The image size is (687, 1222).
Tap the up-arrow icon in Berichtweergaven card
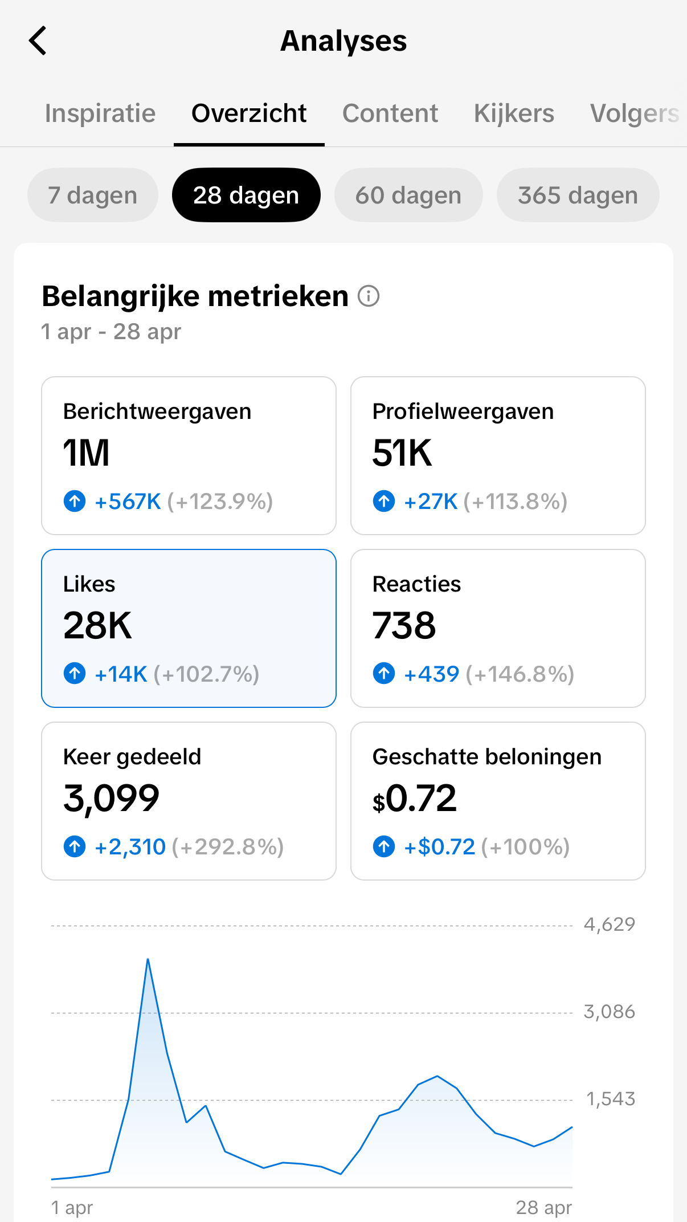tap(75, 502)
